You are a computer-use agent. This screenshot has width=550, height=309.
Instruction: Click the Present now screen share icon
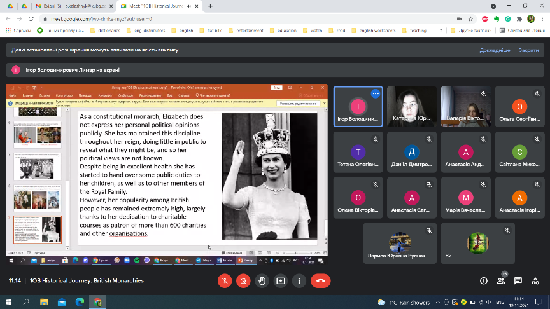pos(281,280)
